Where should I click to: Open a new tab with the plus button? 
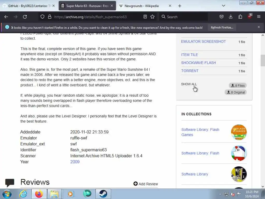(x=180, y=6)
